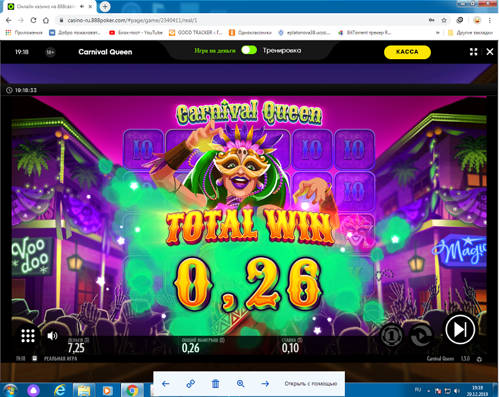Click the СТАВКА bet value 0,10
The height and width of the screenshot is (397, 499).
point(290,348)
